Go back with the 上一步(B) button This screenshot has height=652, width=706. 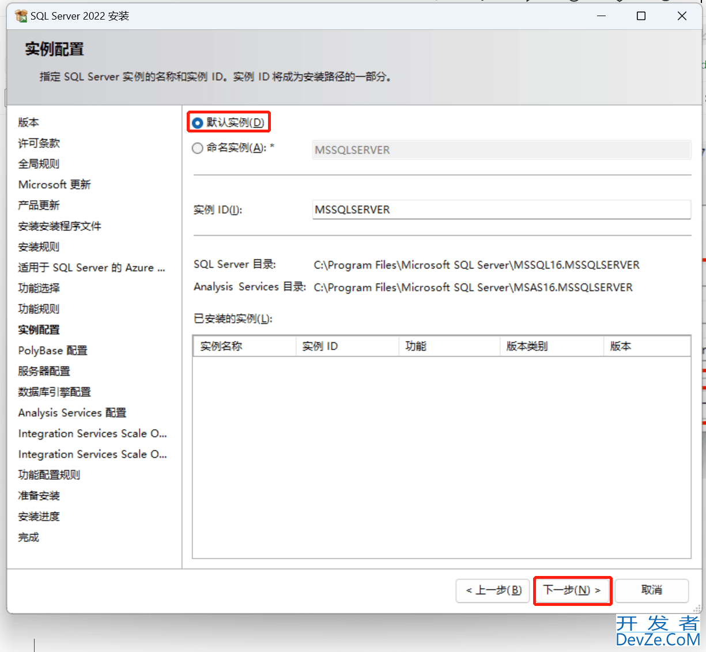(493, 590)
